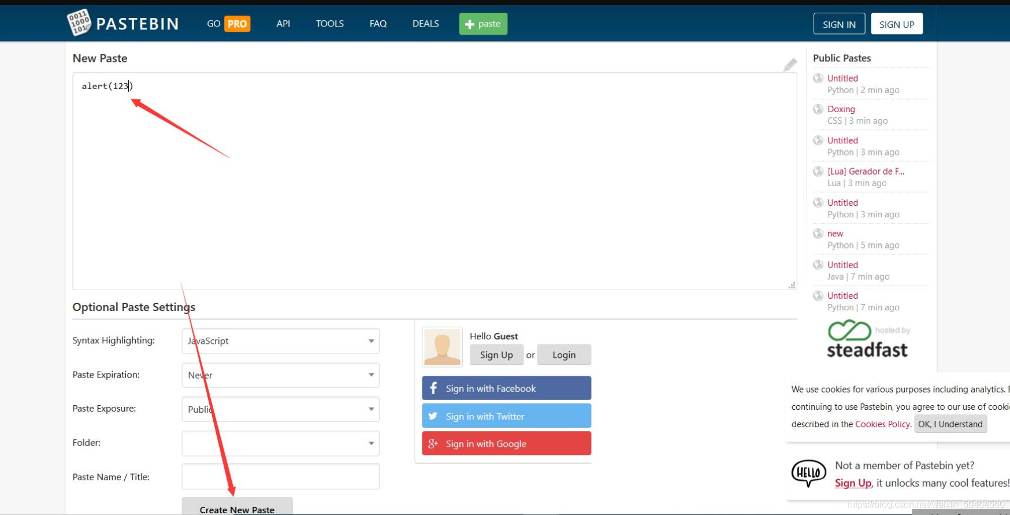Click the Twitter bird icon
Image resolution: width=1010 pixels, height=515 pixels.
tap(433, 416)
